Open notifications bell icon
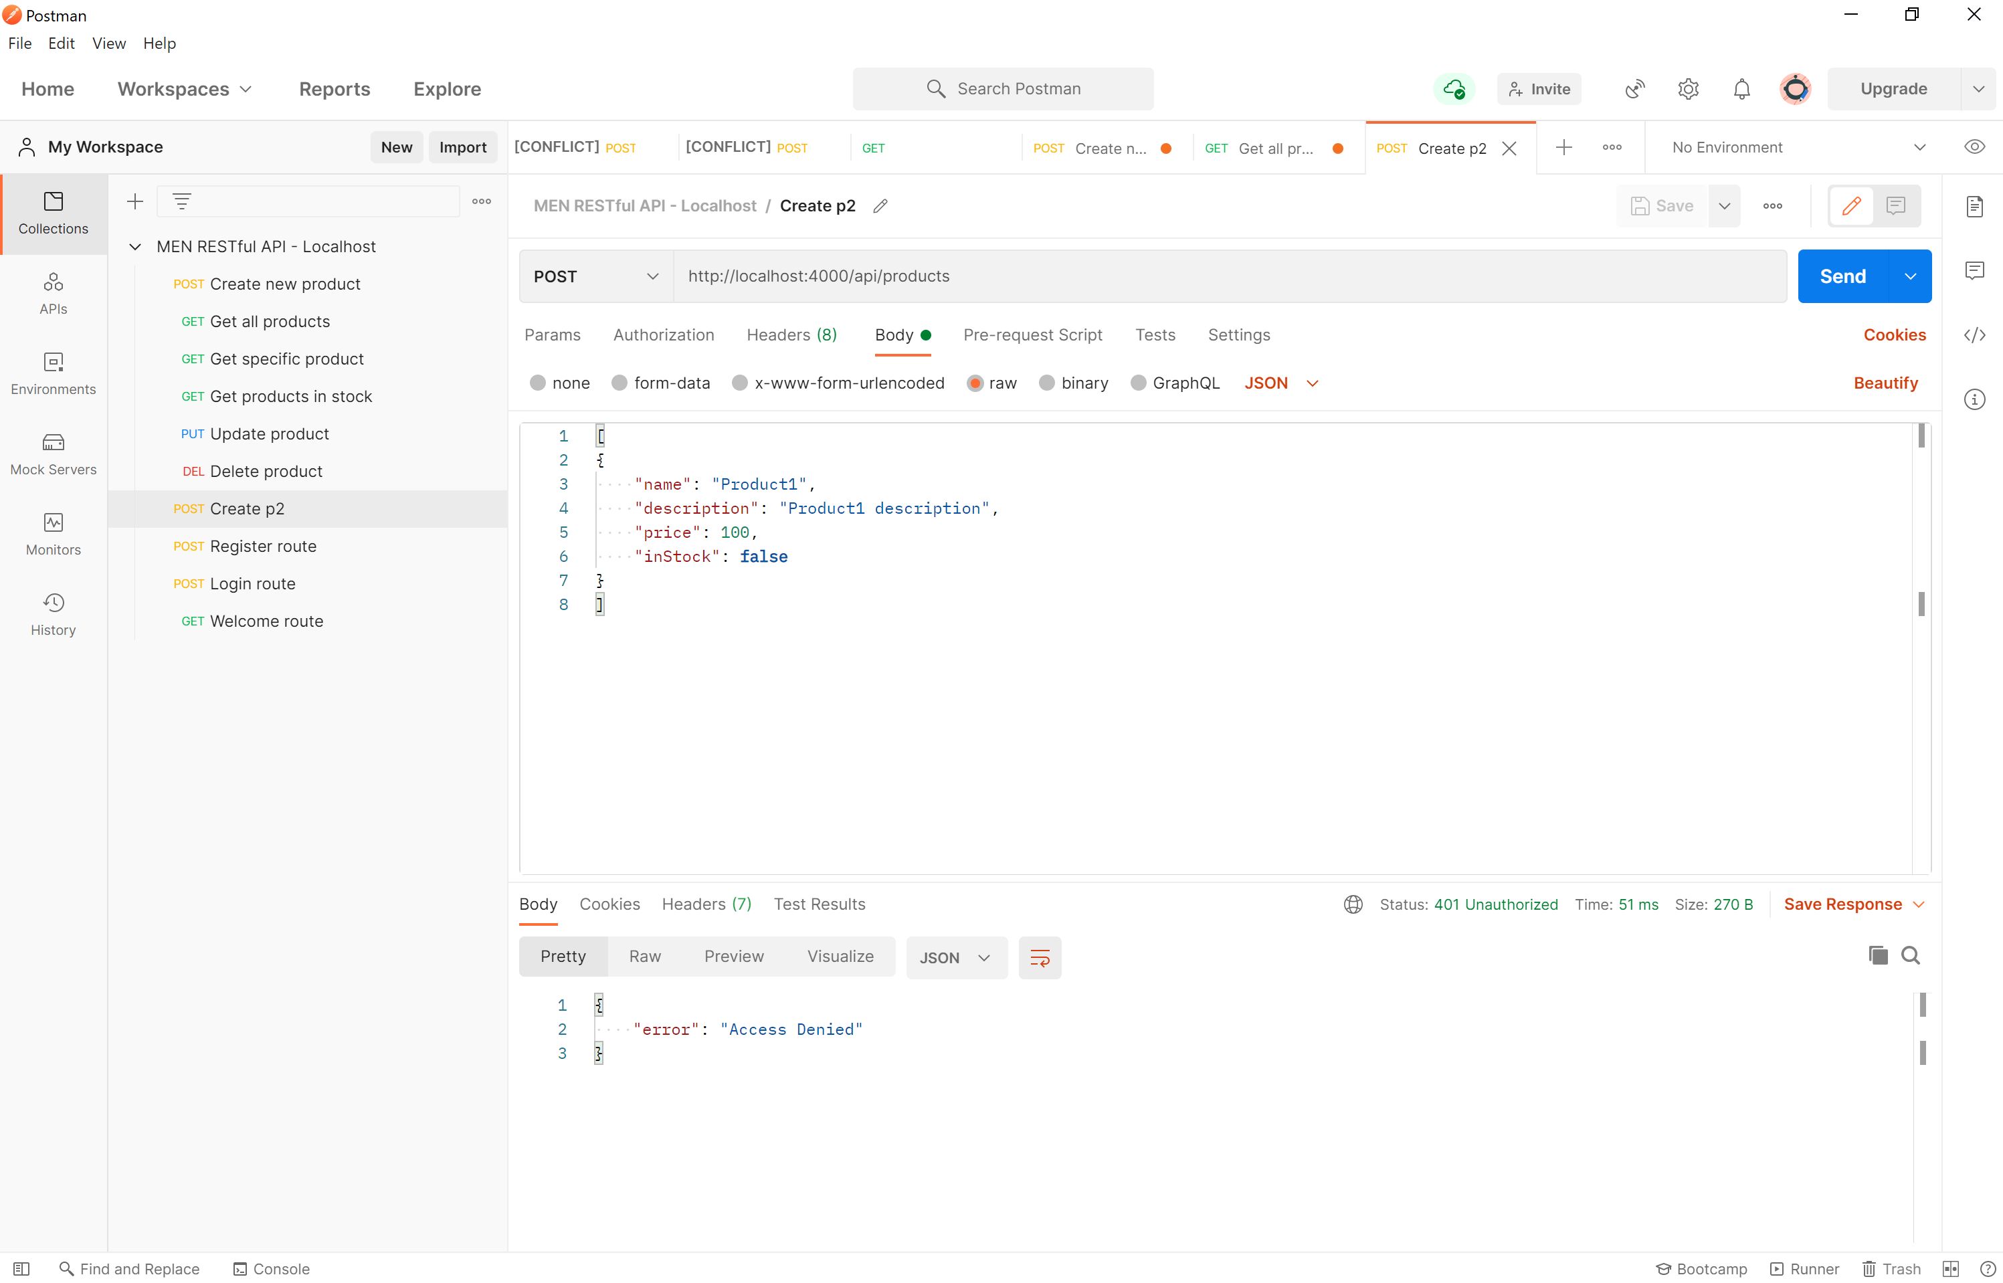 [1741, 89]
